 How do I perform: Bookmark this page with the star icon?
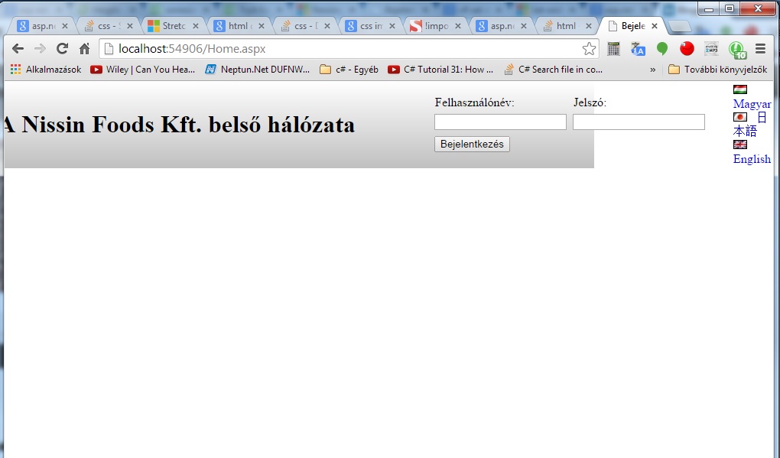click(x=589, y=49)
